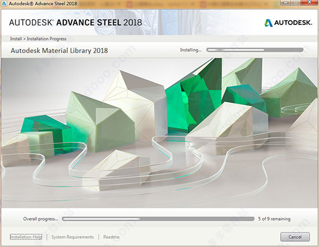Click the installer splash artwork image
This screenshot has height=247, width=319.
tap(159, 133)
